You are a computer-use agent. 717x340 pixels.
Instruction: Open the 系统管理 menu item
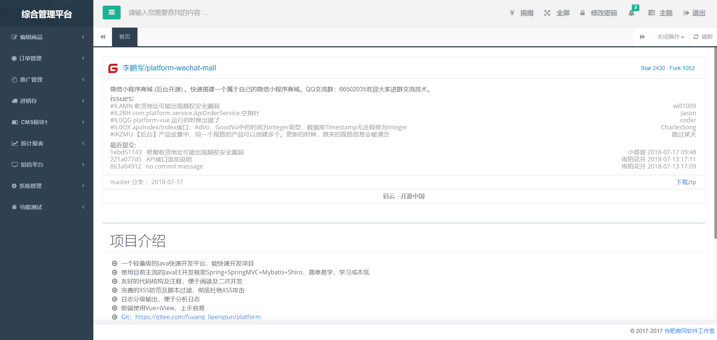coord(47,186)
